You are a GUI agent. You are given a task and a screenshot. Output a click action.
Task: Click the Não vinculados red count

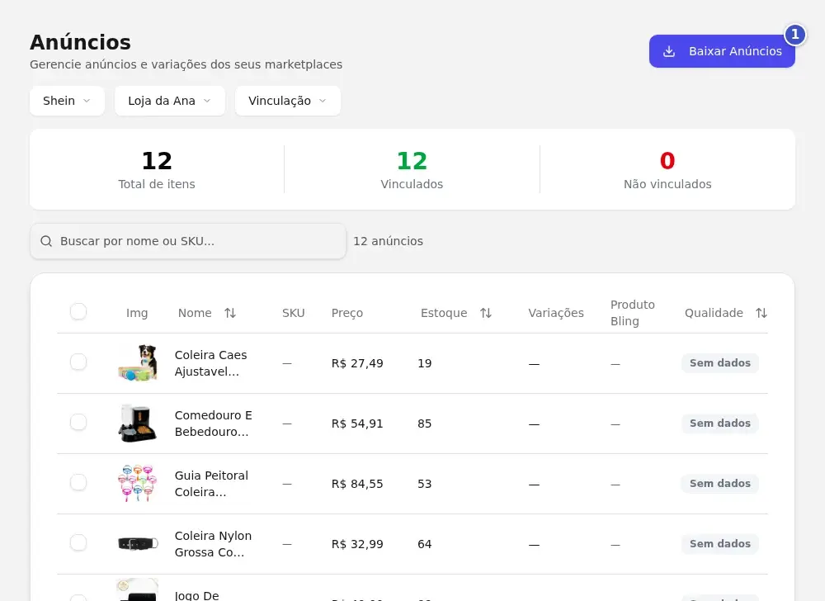point(667,160)
